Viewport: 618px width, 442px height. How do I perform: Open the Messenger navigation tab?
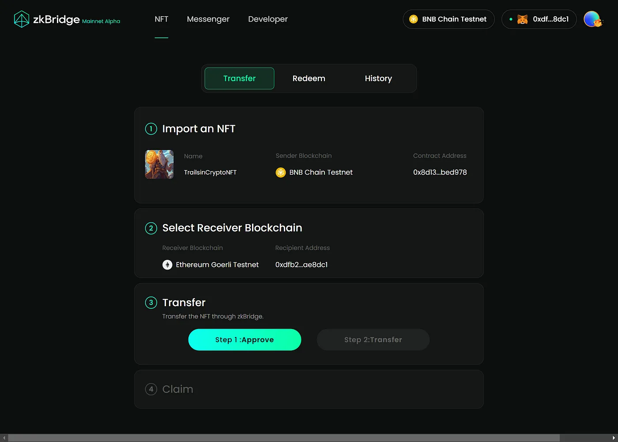coord(208,19)
